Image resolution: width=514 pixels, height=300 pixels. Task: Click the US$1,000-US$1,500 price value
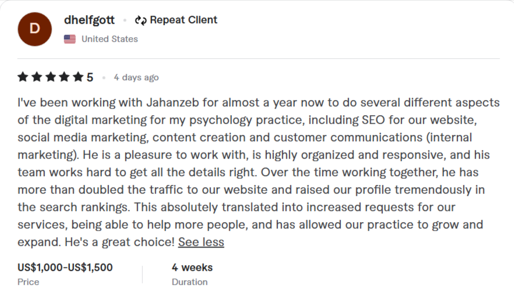pyautogui.click(x=65, y=267)
